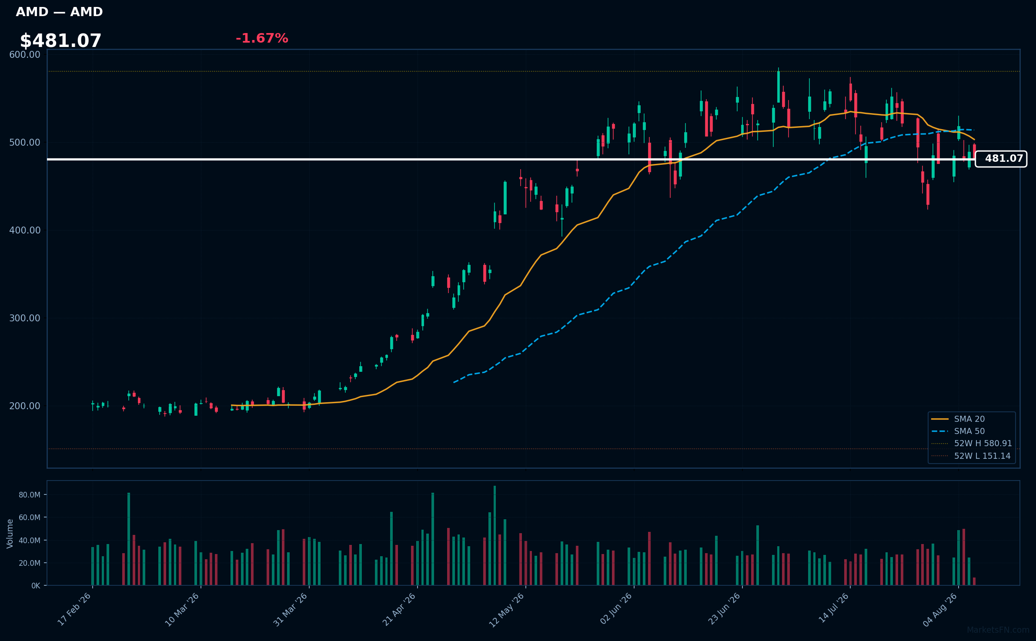Click the 481.07 price label on right axis
This screenshot has width=1036, height=641.
[x=1001, y=159]
